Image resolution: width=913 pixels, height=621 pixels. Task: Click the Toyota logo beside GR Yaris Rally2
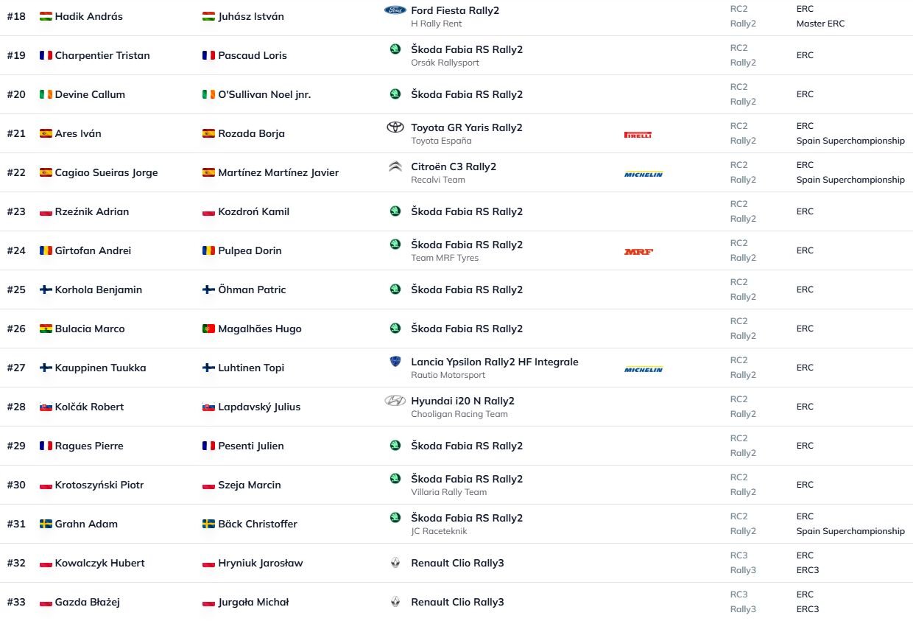(395, 127)
